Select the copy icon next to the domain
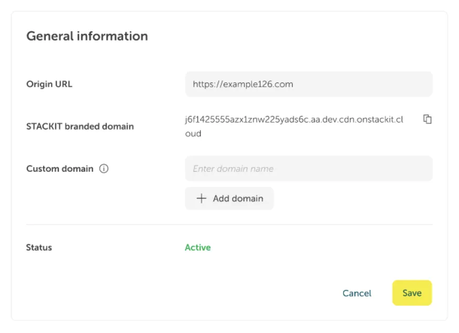 pyautogui.click(x=428, y=119)
